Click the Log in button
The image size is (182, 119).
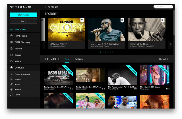pos(24,21)
